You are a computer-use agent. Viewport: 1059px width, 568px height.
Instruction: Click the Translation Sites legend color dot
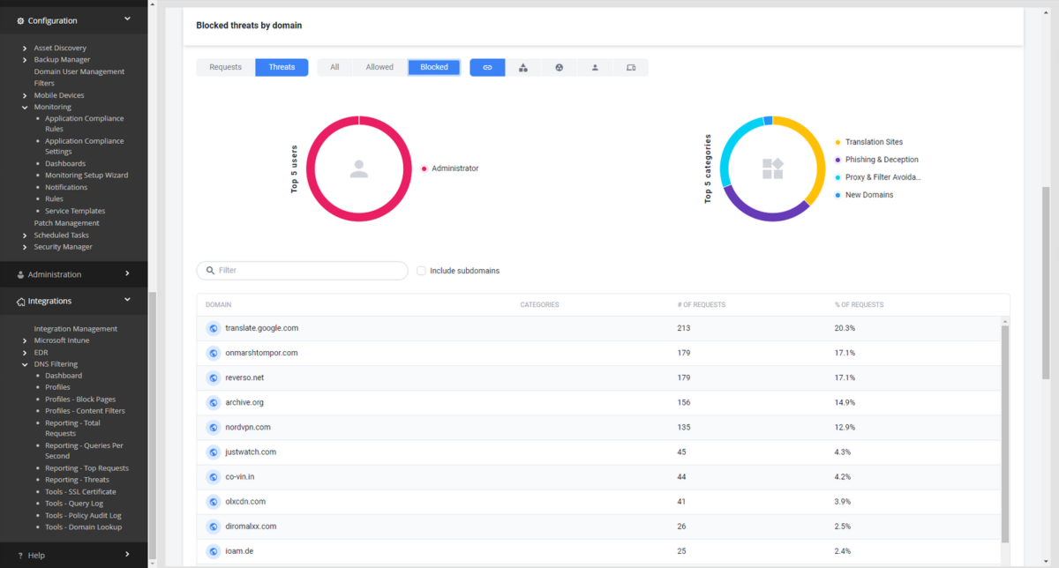[838, 141]
